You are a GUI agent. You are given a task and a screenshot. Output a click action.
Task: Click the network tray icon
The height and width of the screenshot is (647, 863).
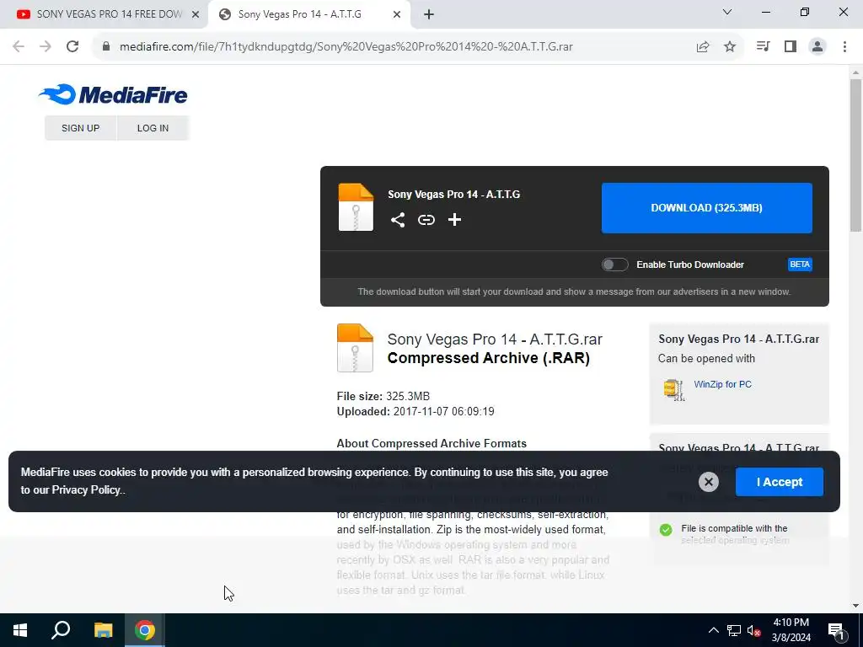pos(734,630)
